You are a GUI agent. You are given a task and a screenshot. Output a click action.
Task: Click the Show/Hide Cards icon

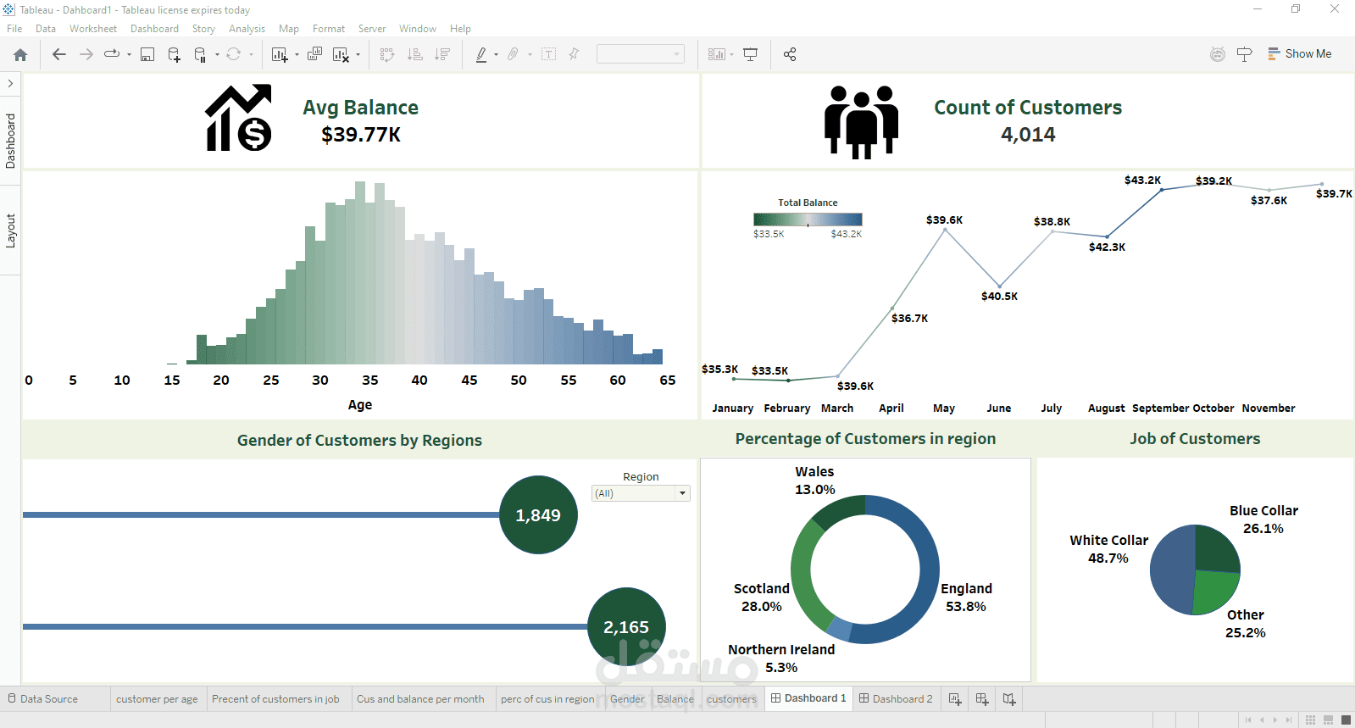point(717,54)
